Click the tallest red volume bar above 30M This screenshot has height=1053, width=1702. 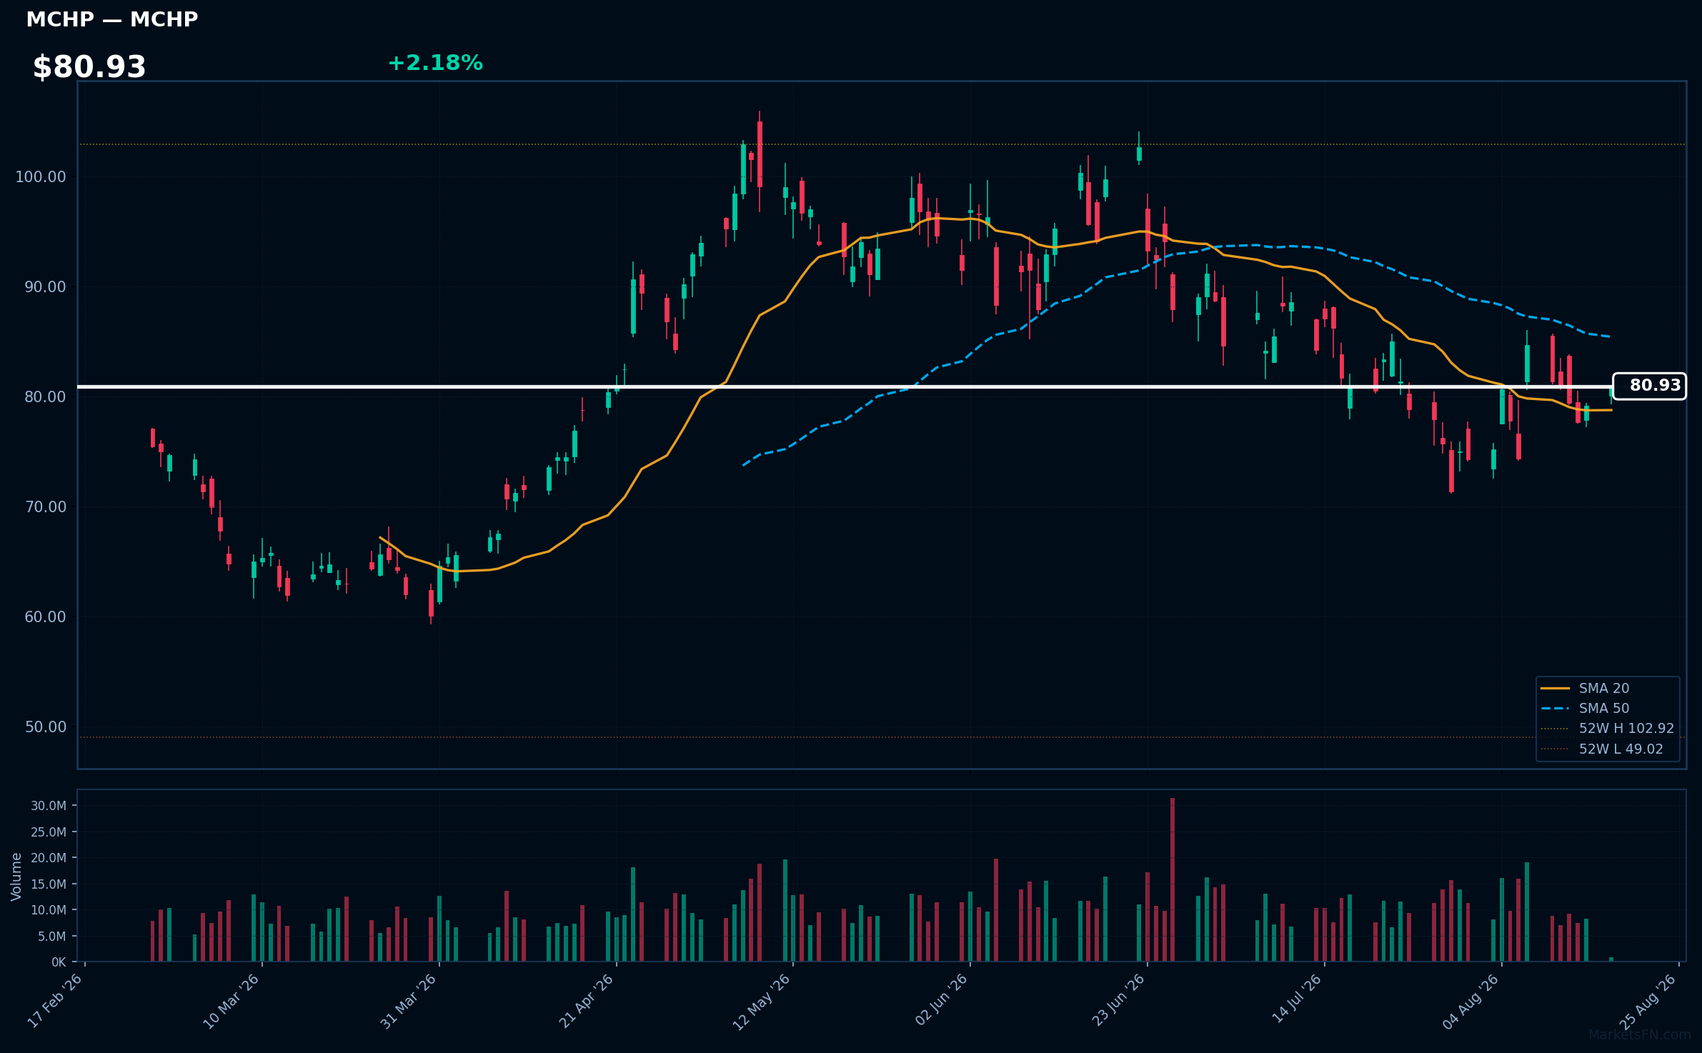pyautogui.click(x=1173, y=879)
